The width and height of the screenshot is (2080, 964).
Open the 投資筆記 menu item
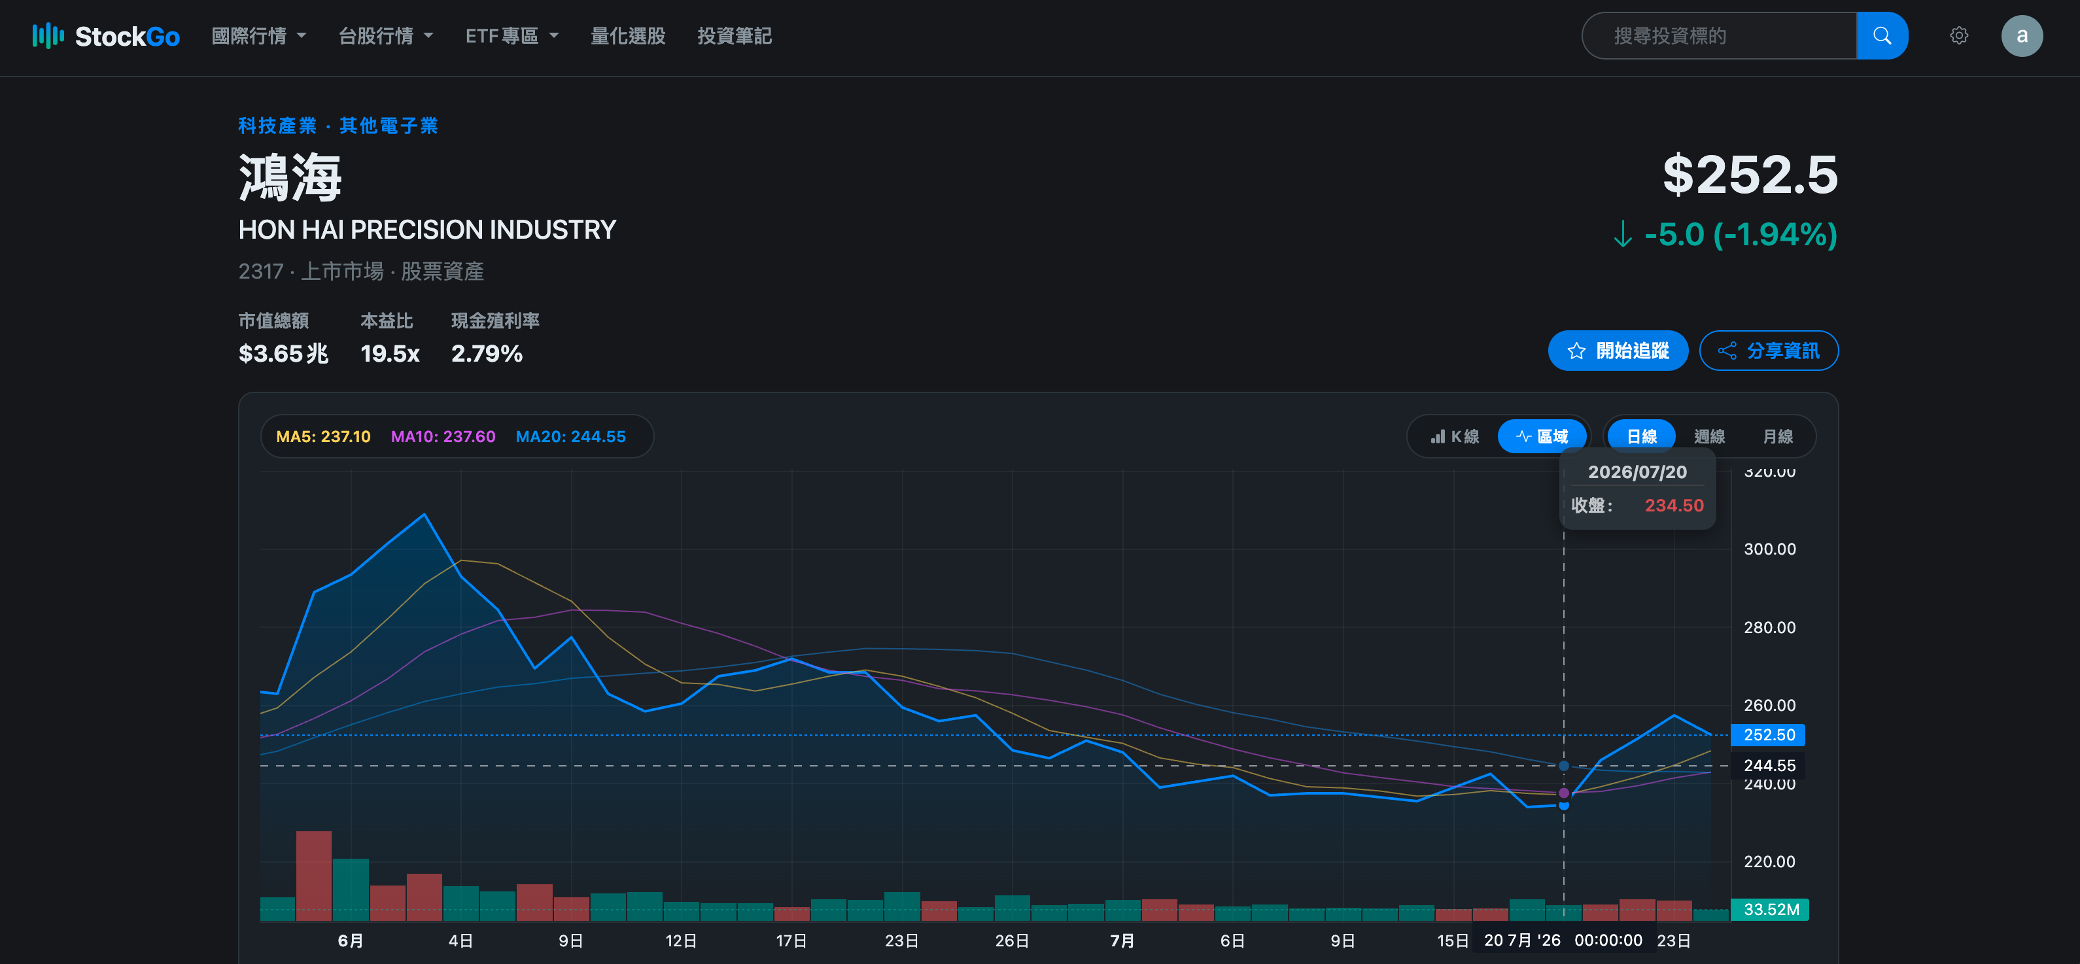coord(734,35)
